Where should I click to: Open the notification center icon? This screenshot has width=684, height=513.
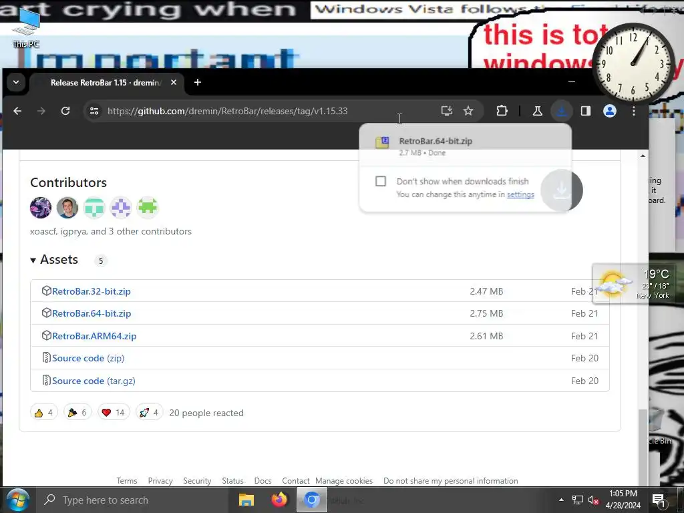659,500
